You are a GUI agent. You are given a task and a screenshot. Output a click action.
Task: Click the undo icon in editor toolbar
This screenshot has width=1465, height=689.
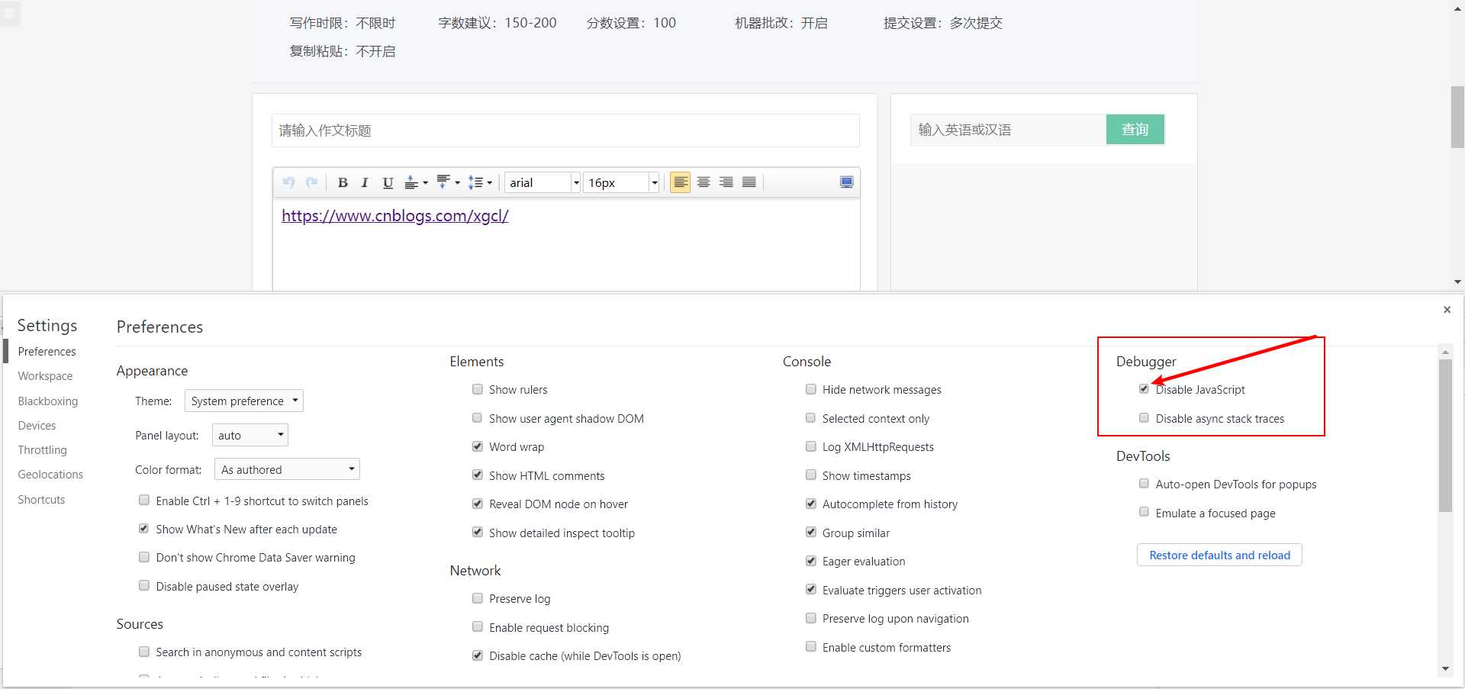(288, 182)
